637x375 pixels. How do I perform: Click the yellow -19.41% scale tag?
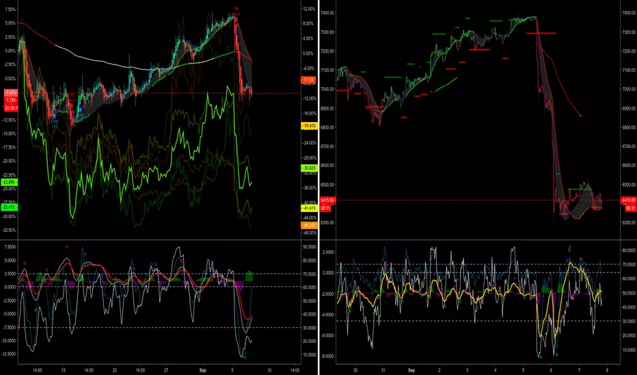click(x=309, y=126)
